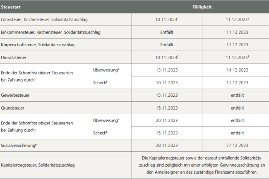This screenshot has height=179, width=269.
Task: Click Lohnsteuer date 11.12.2023 with footnote 1
Action: pyautogui.click(x=237, y=19)
